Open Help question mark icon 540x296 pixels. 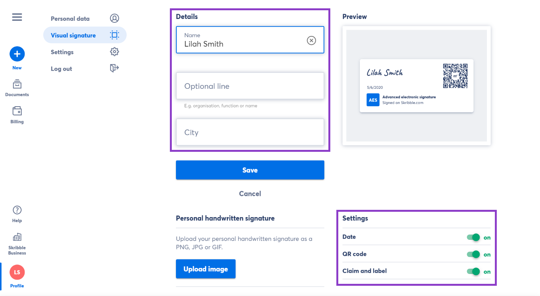pyautogui.click(x=17, y=210)
